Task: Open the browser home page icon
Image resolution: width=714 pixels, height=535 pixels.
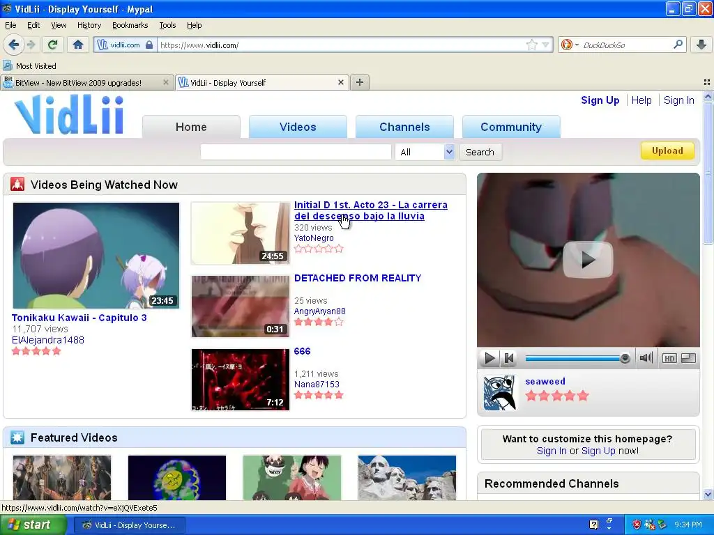Action: point(78,45)
